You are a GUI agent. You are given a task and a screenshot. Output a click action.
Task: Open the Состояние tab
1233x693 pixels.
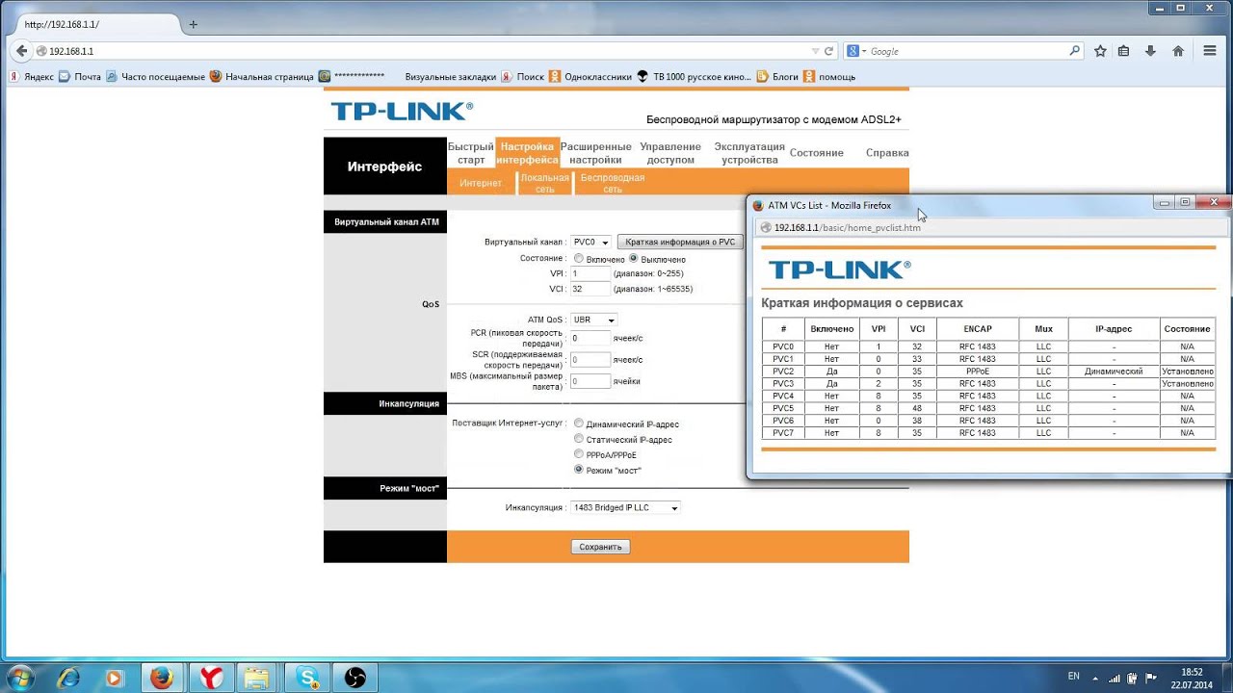coord(817,153)
